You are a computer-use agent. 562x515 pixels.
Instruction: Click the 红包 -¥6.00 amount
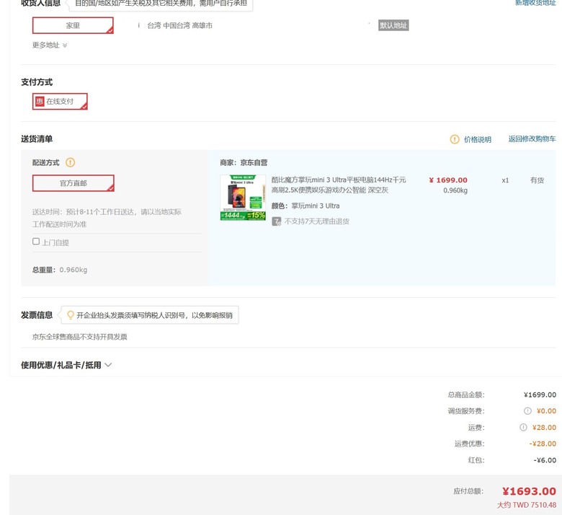click(545, 460)
